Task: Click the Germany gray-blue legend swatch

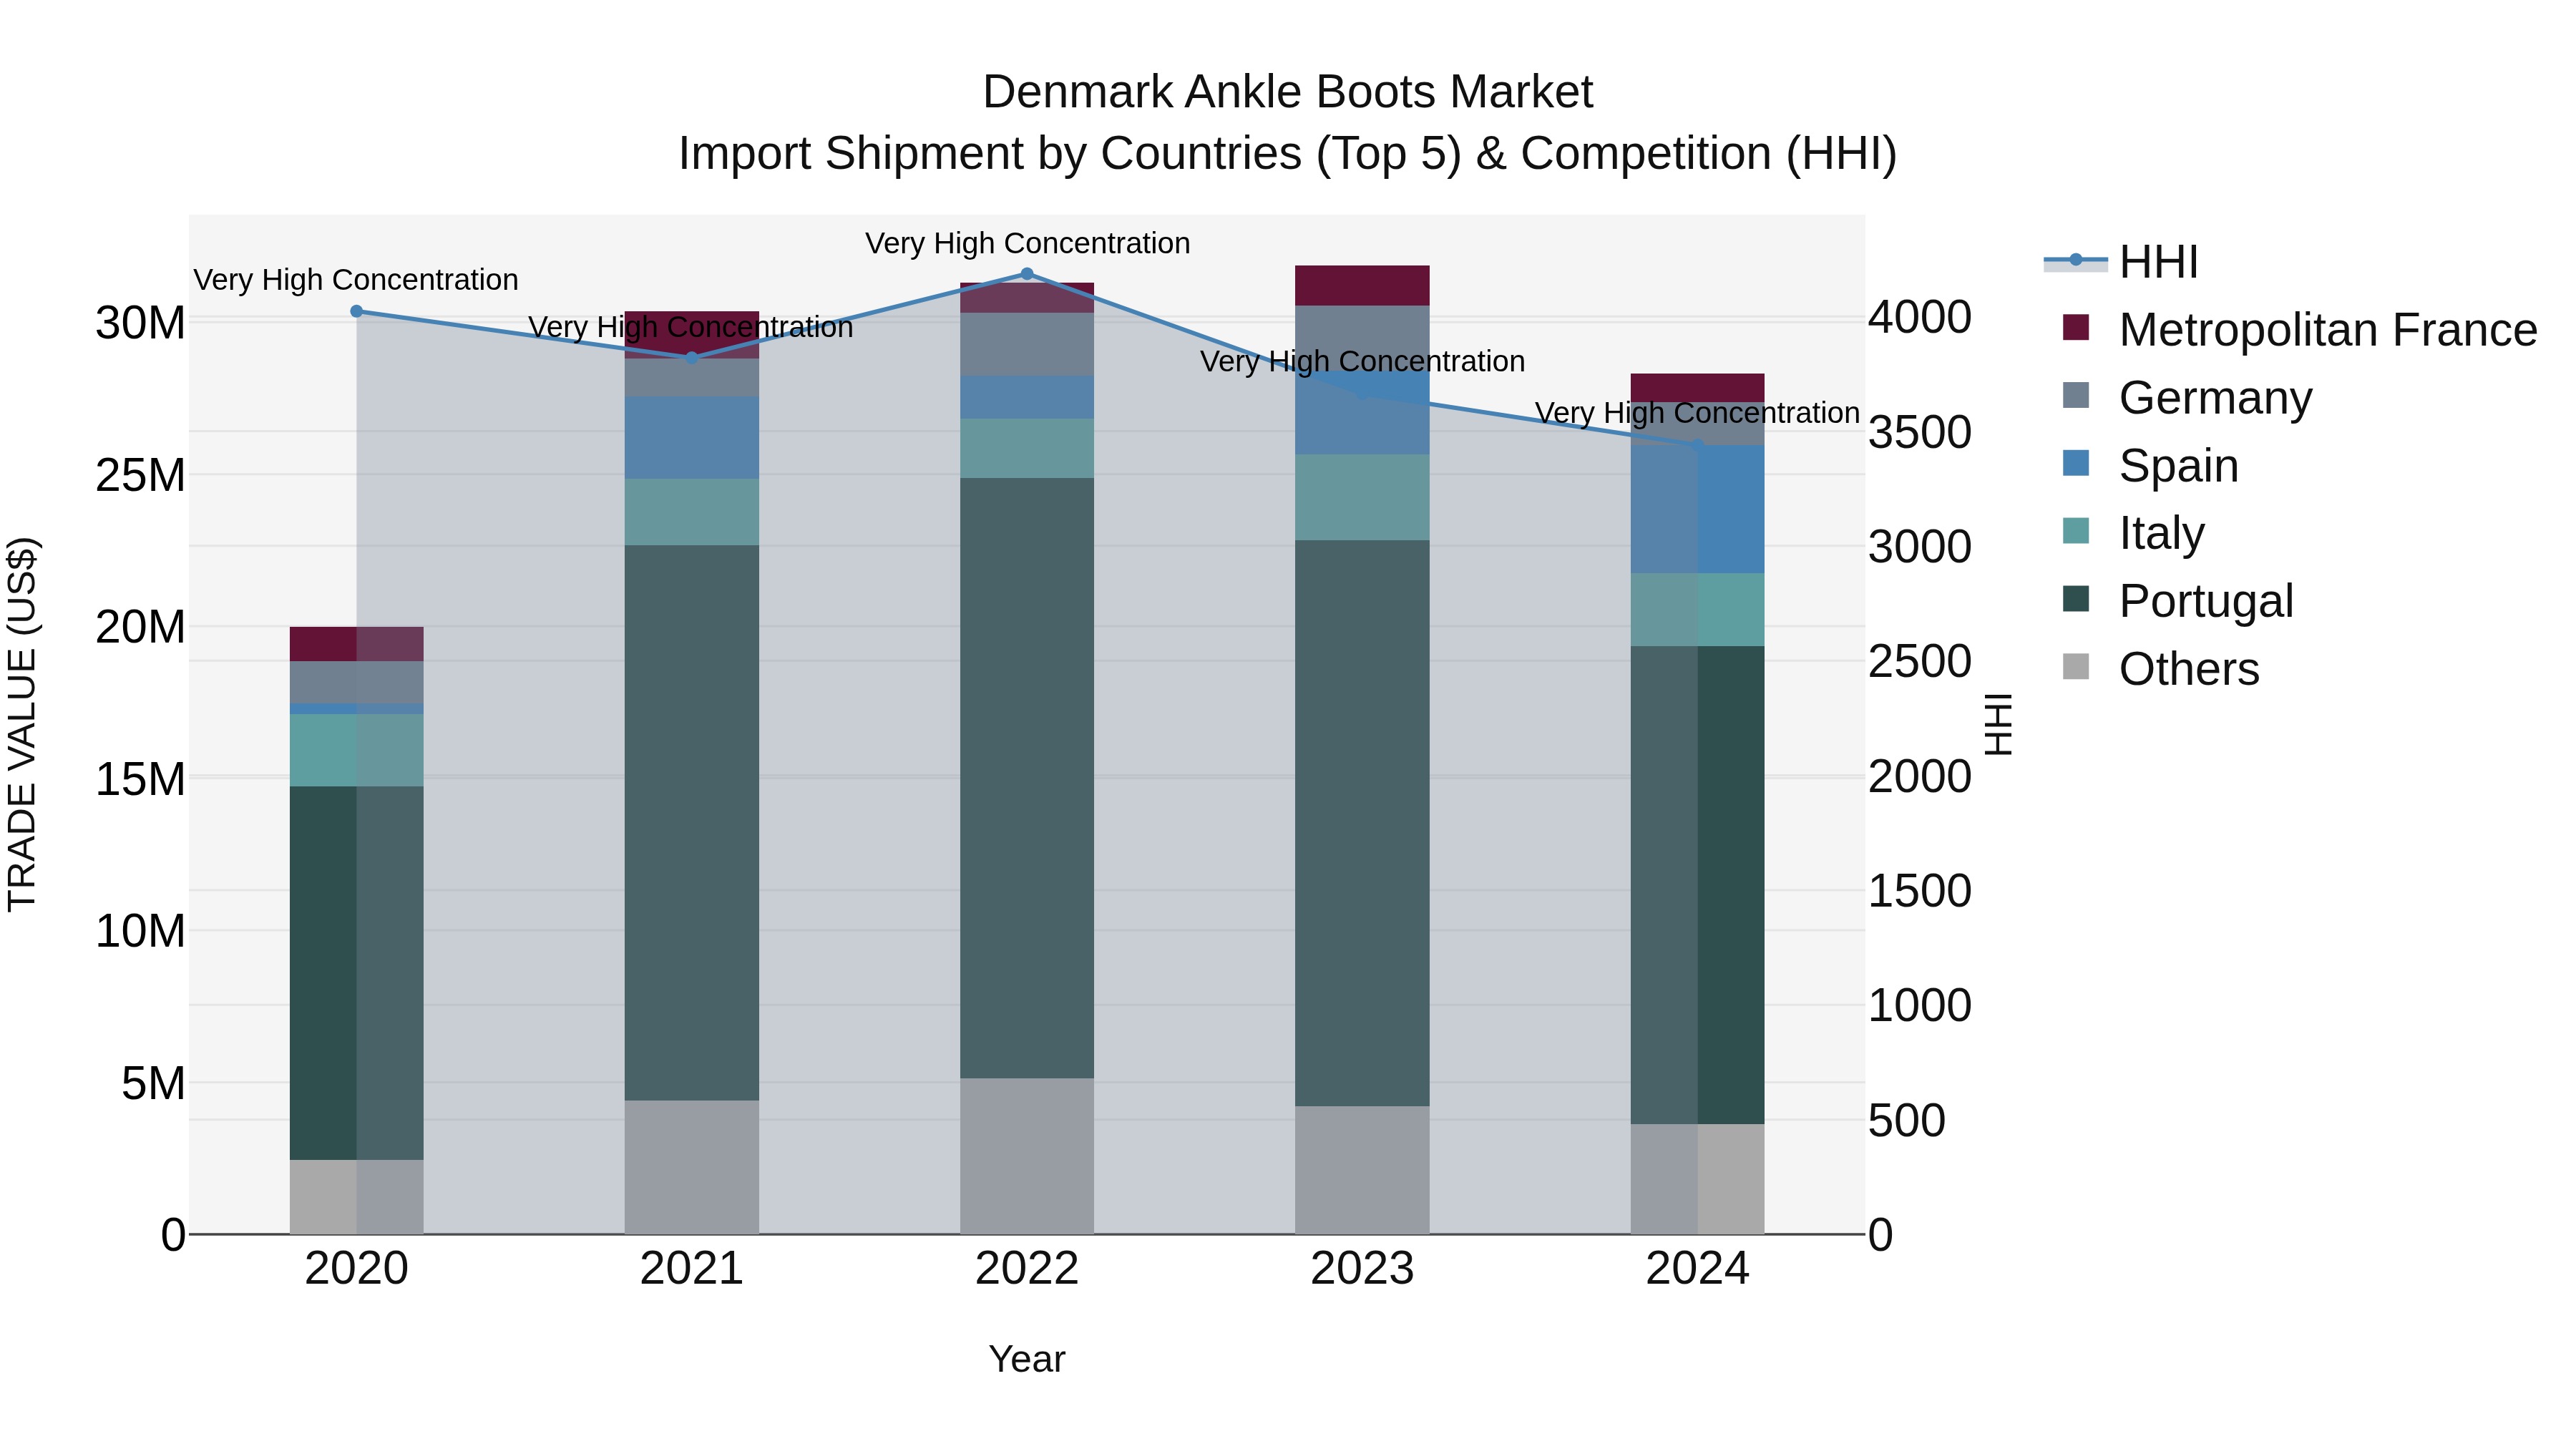Action: pos(2076,395)
